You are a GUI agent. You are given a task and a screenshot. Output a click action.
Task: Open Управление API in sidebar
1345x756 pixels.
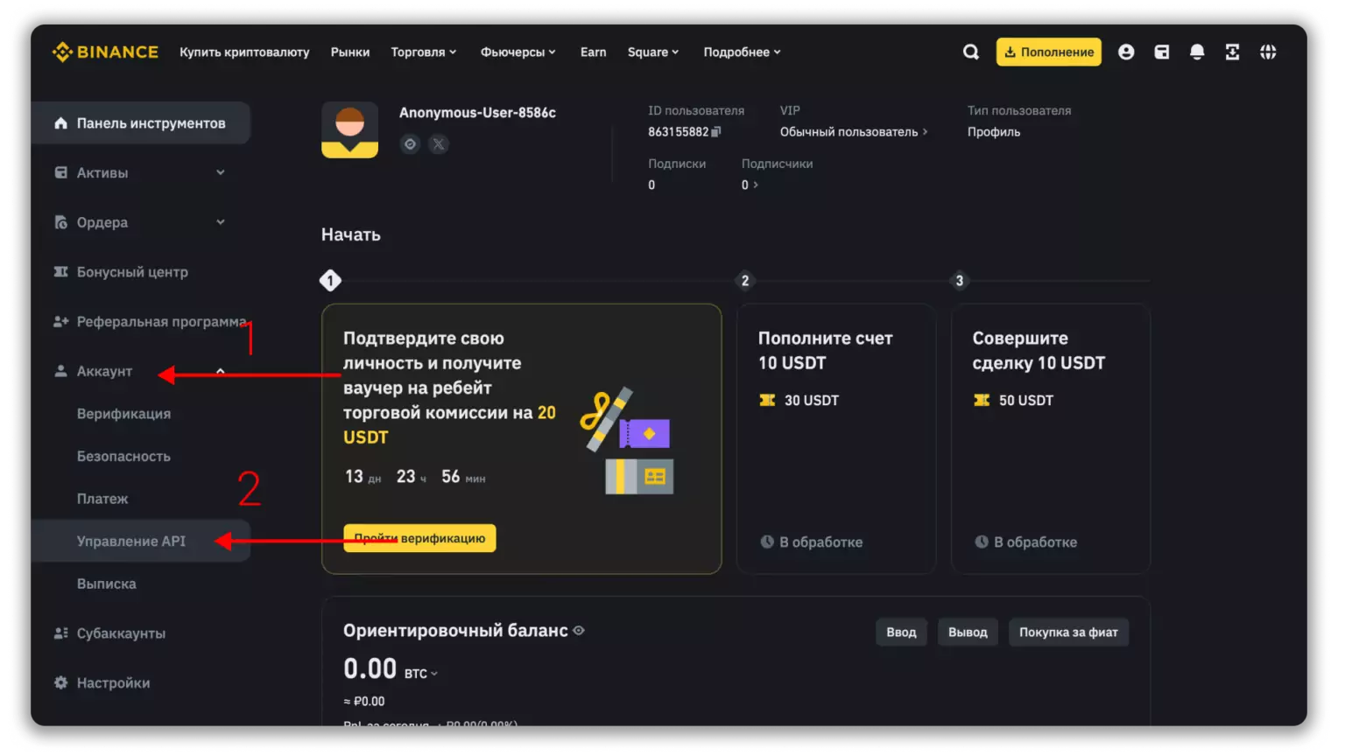pos(141,541)
